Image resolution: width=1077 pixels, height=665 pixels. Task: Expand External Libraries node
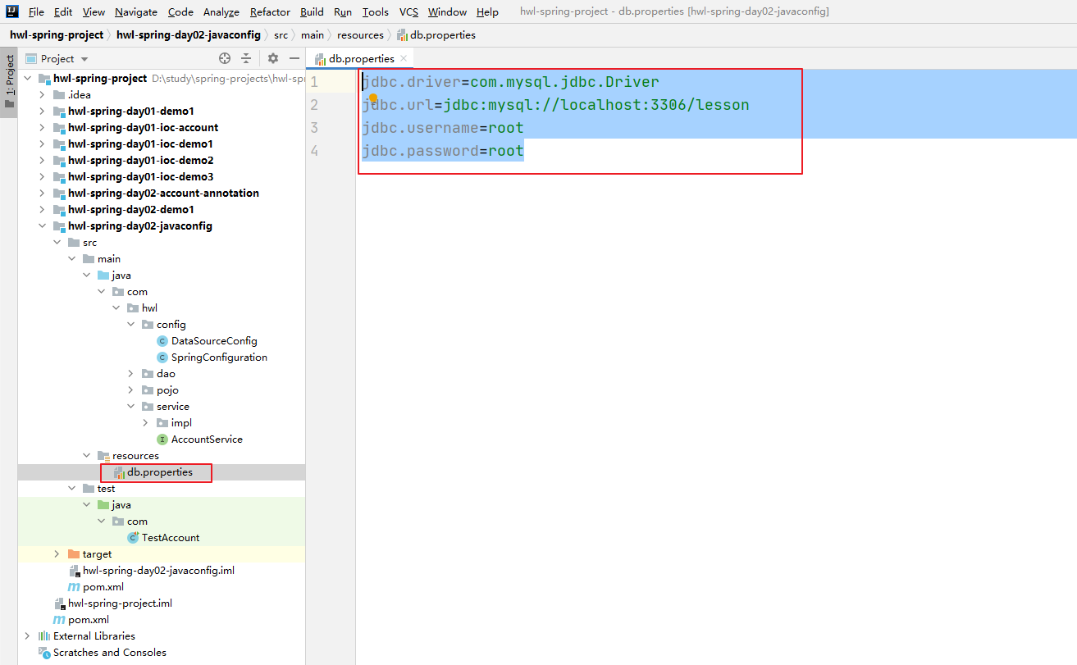28,636
